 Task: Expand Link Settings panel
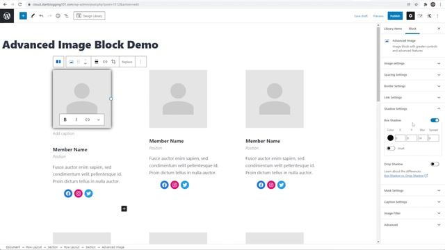[x=412, y=97]
